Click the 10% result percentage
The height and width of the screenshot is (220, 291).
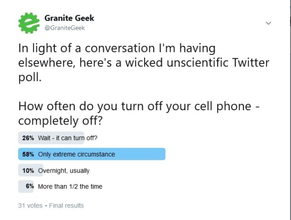(x=28, y=170)
